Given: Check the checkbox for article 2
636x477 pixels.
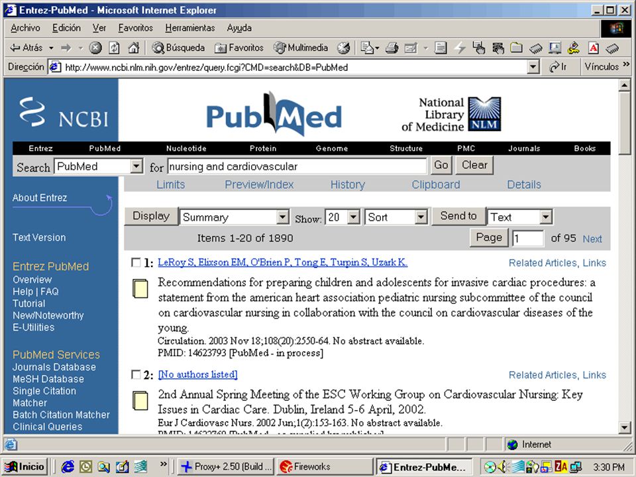Looking at the screenshot, I should coord(136,374).
